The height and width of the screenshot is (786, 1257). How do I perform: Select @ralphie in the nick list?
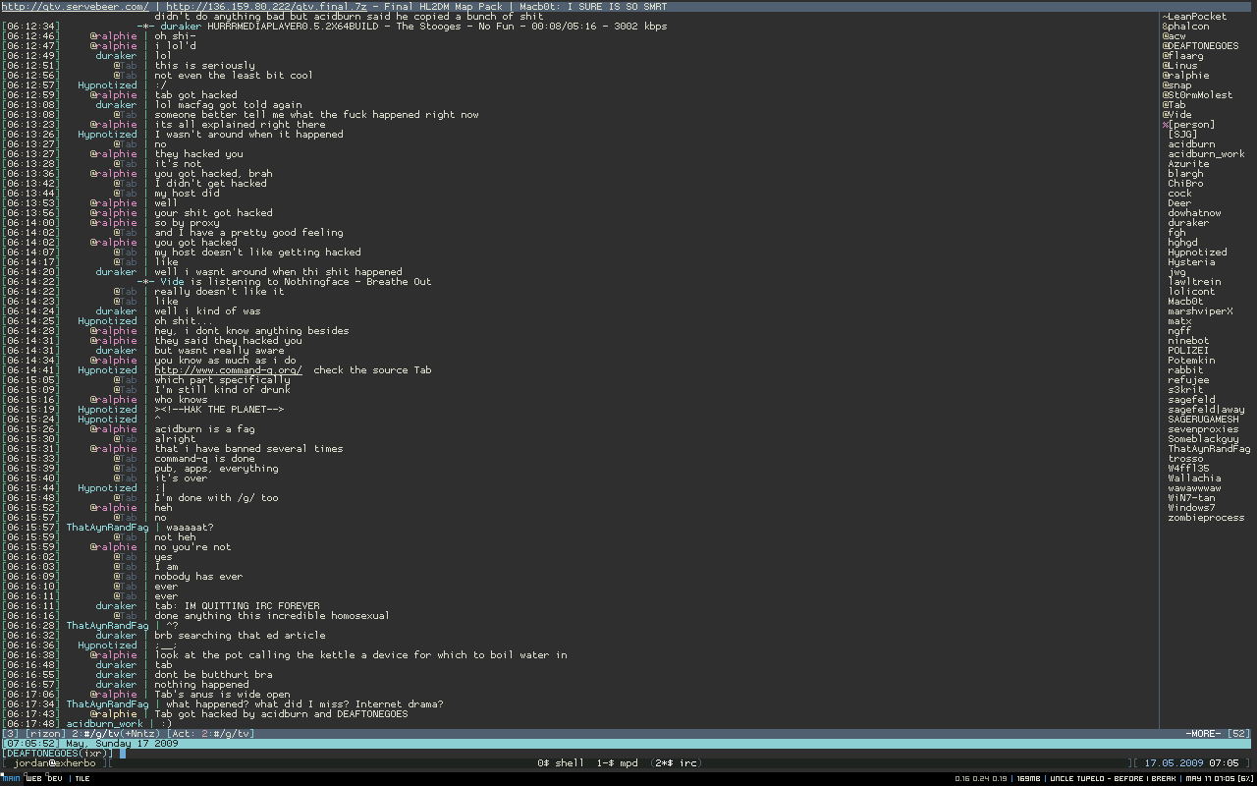[1185, 76]
